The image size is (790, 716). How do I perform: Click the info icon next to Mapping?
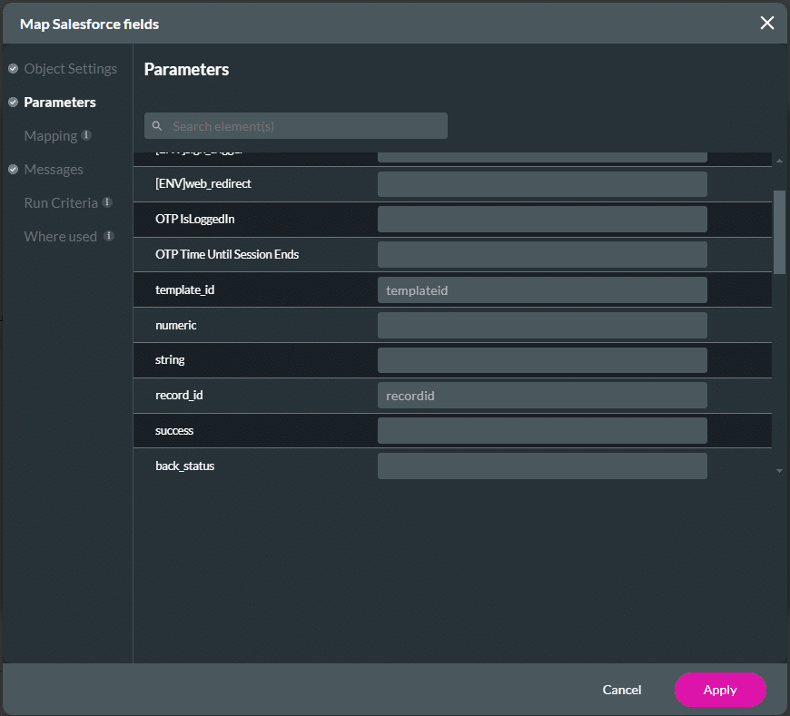86,135
